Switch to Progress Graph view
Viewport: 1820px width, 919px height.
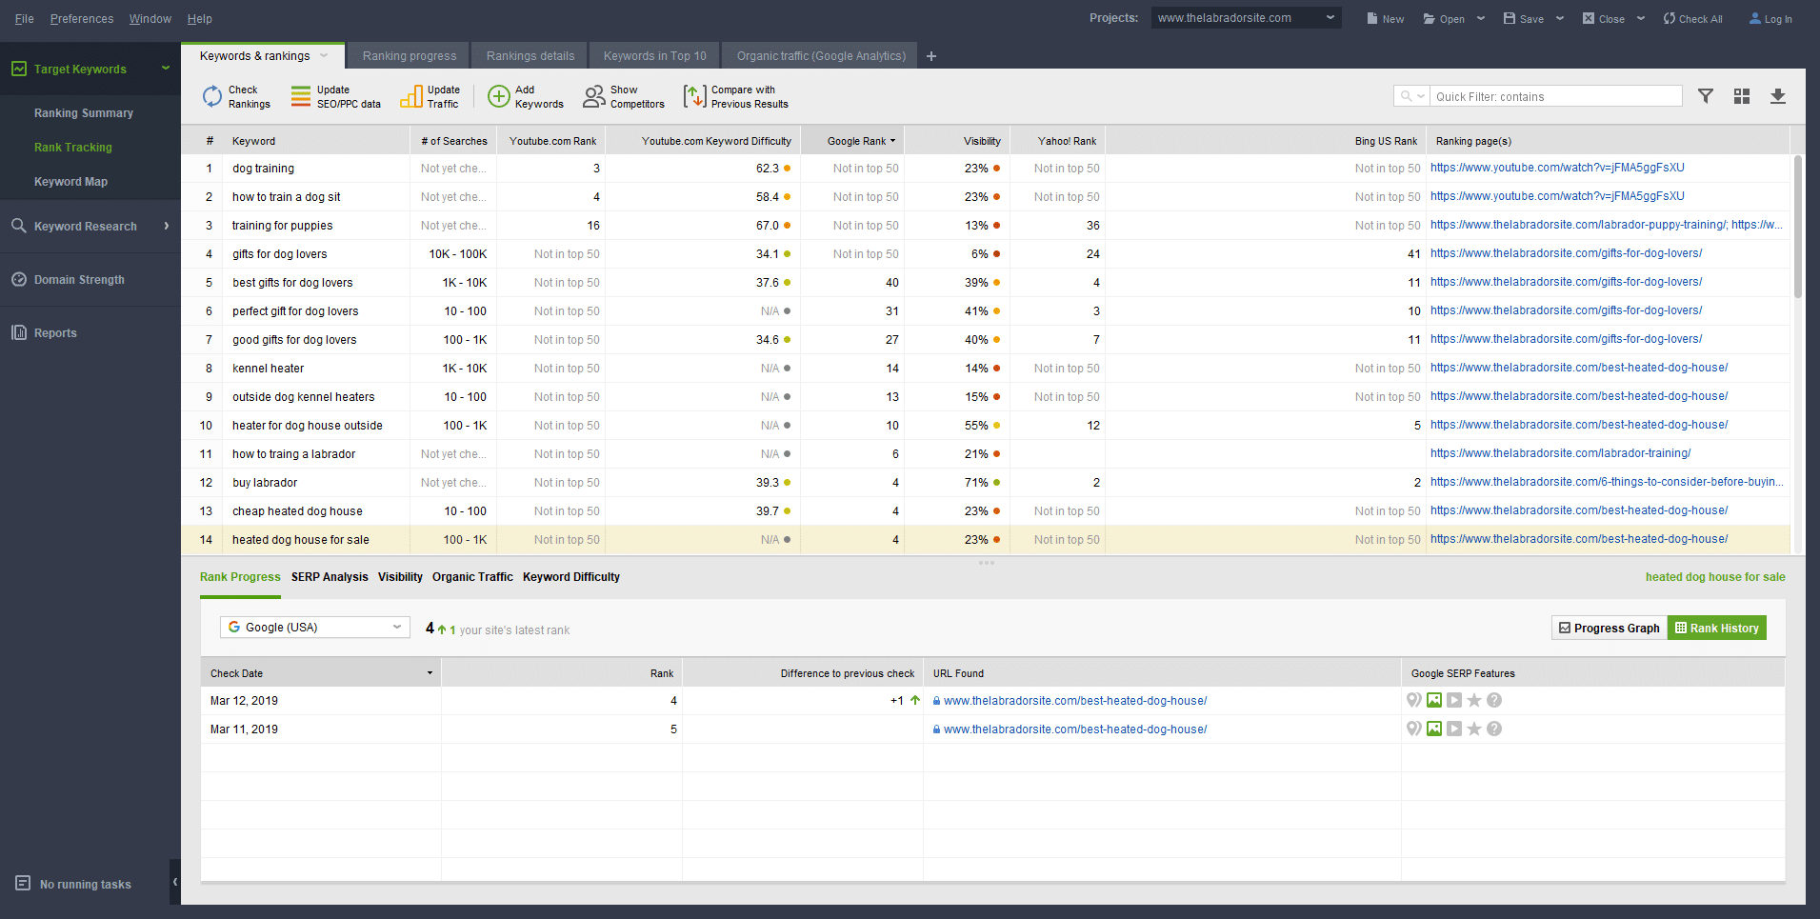(x=1609, y=628)
